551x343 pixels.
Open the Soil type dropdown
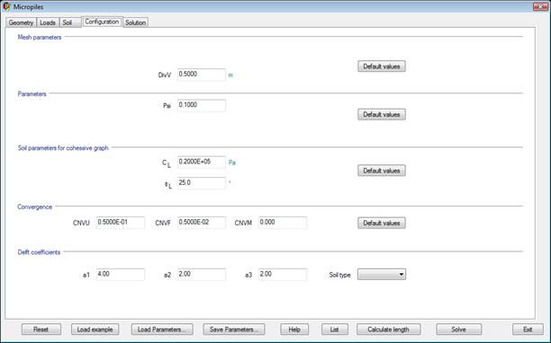click(x=382, y=275)
